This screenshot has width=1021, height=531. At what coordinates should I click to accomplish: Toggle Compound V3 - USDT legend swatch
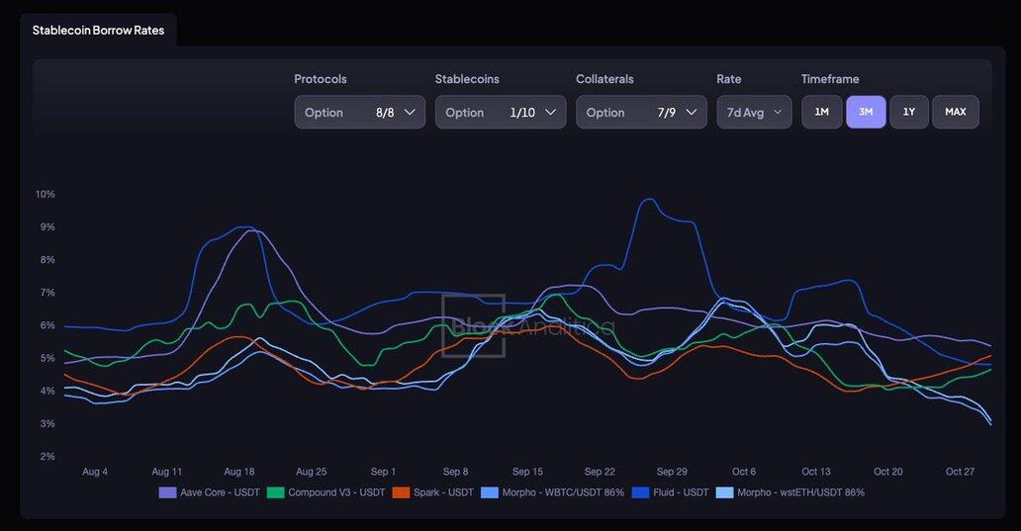click(276, 492)
